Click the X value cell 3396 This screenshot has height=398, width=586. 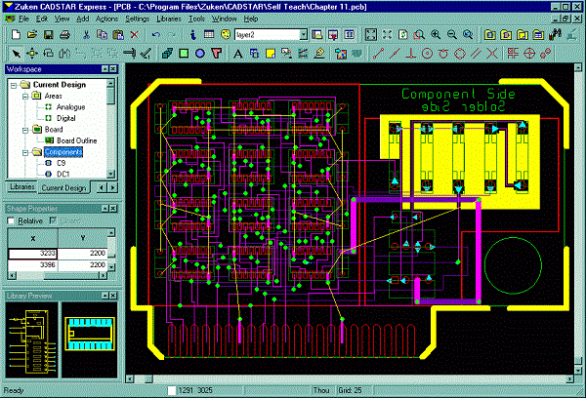[x=32, y=264]
